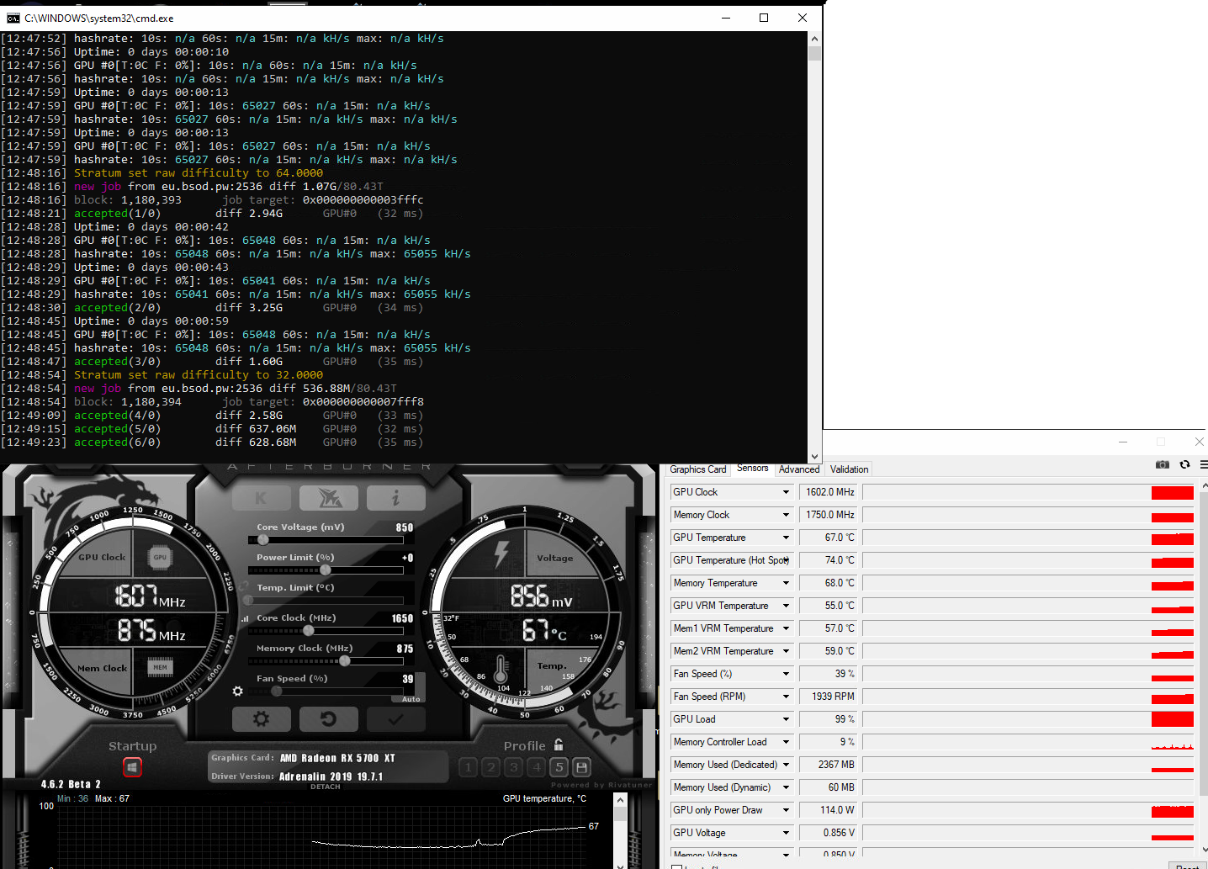Switch to the Validation tab in GPU-Z

coord(849,469)
